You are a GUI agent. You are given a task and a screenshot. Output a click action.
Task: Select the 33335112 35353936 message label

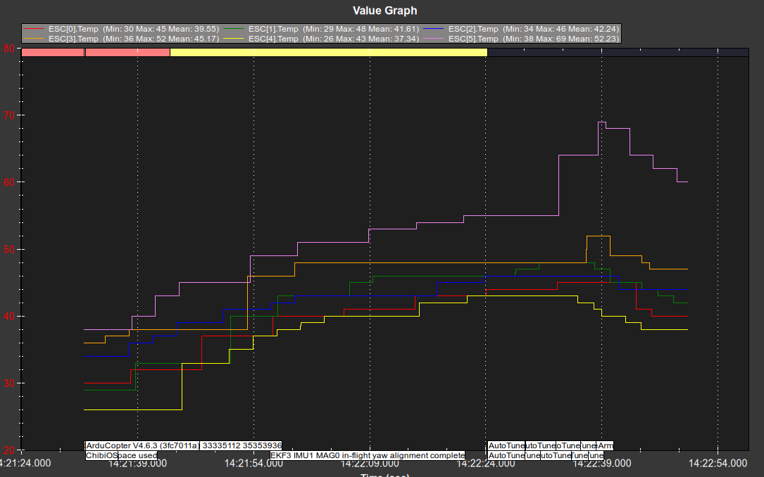click(x=242, y=445)
